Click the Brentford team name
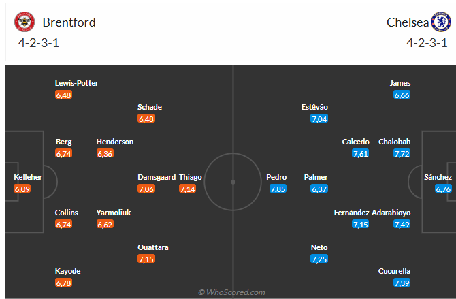Viewport: 456px width, 299px height. click(69, 22)
